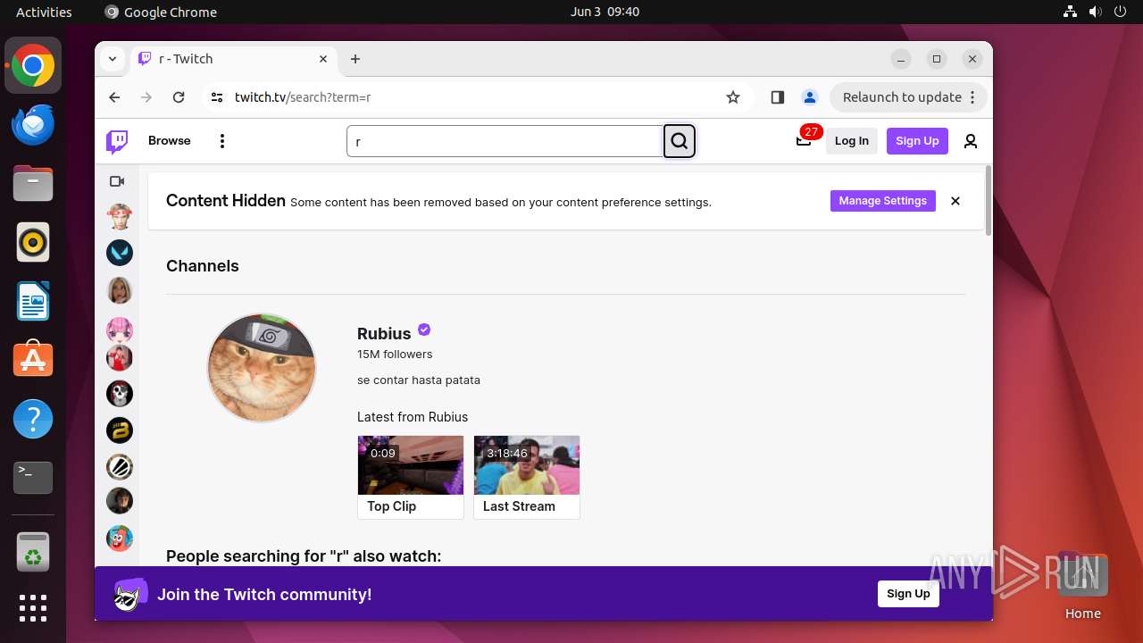Viewport: 1143px width, 643px height.
Task: Click the 'se contar hasta patata' description
Action: (x=419, y=380)
